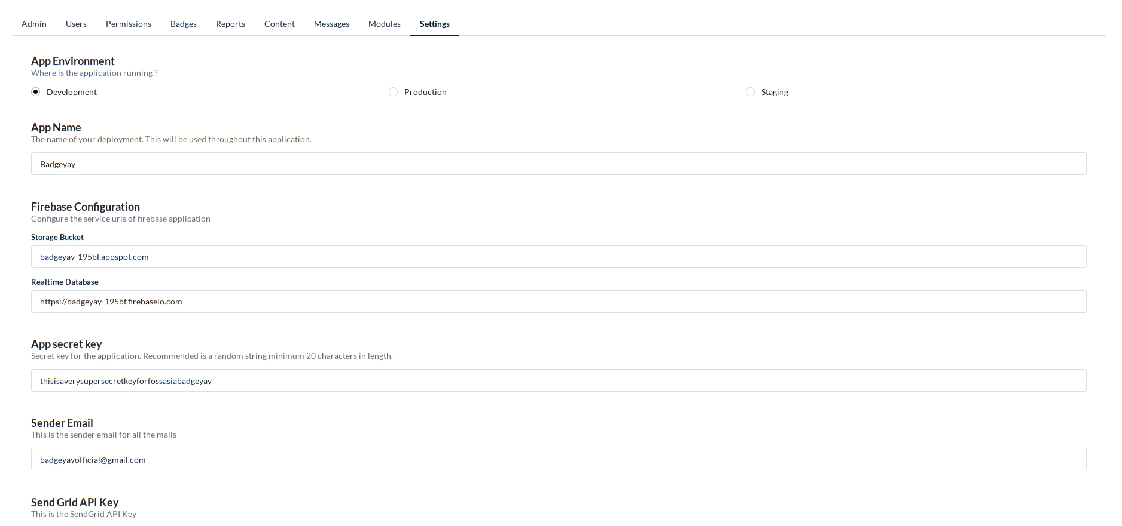The width and height of the screenshot is (1122, 526).
Task: Switch to the Content tab
Action: (x=279, y=24)
